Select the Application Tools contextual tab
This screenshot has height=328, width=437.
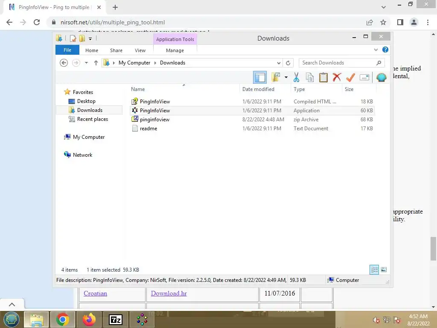tap(175, 39)
